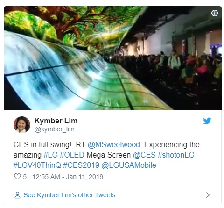Viewport: 224px width, 208px height.
Task: Click the @kymber_lim handle
Action: tap(55, 129)
